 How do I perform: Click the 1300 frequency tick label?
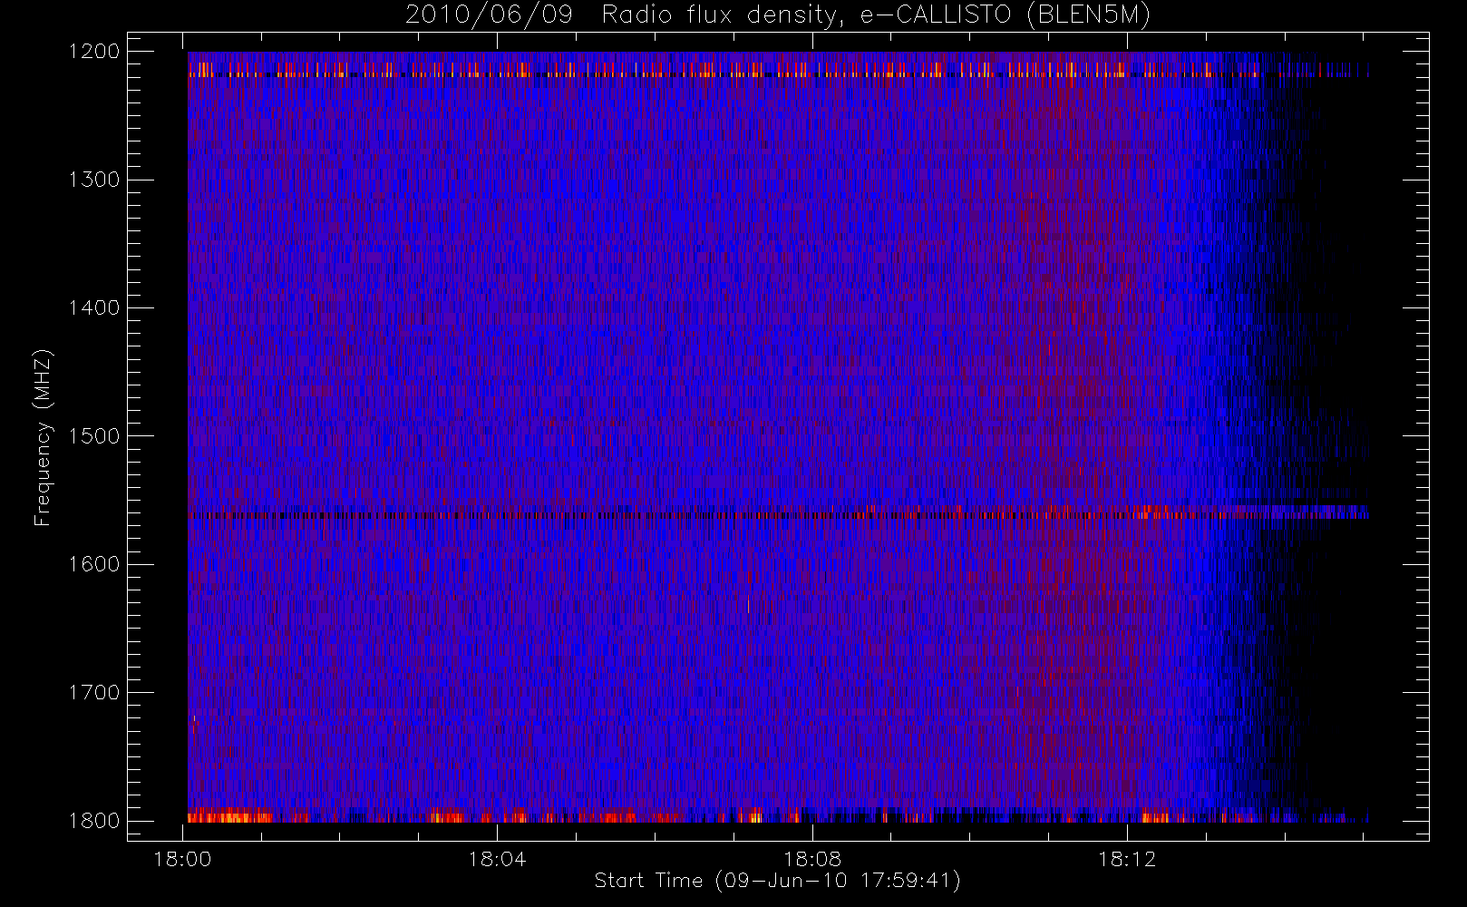click(x=94, y=180)
